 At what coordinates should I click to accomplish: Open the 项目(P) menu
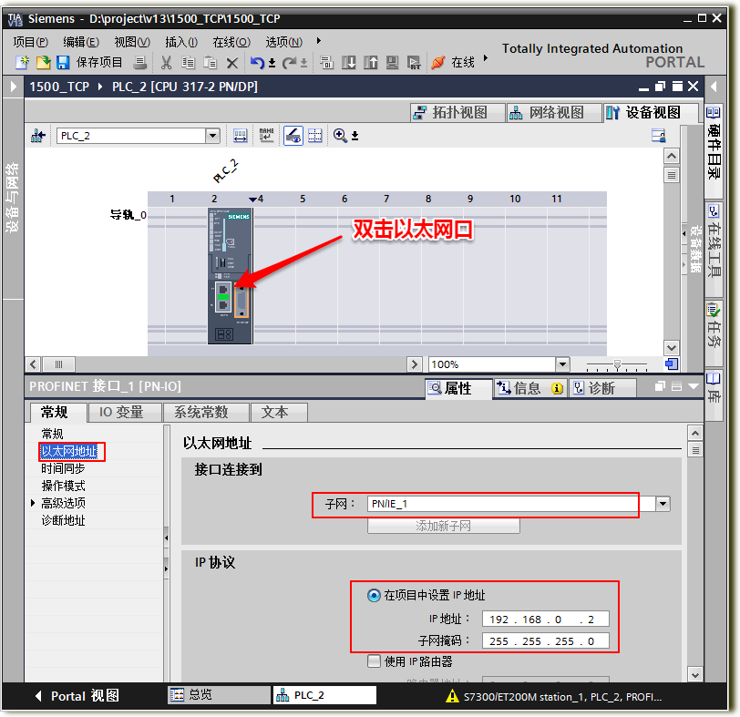click(x=30, y=42)
